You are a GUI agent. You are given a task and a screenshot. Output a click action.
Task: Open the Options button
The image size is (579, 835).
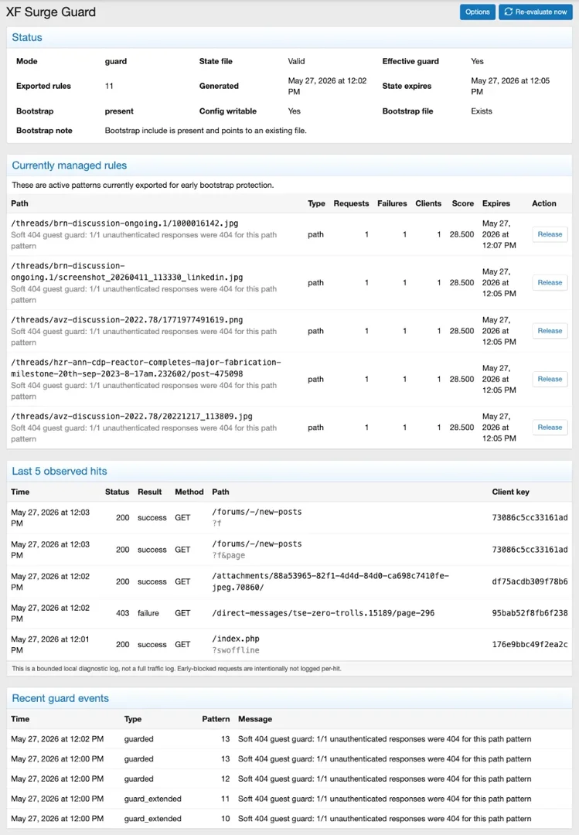coord(477,12)
